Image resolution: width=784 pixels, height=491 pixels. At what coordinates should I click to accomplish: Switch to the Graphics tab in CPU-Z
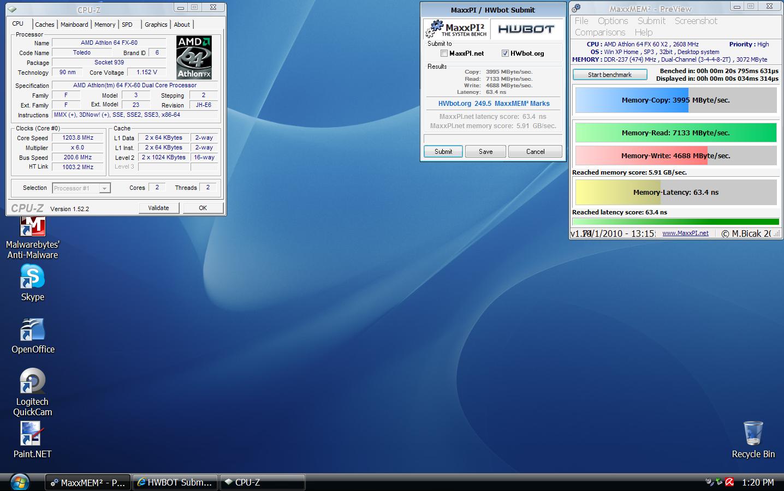click(156, 25)
